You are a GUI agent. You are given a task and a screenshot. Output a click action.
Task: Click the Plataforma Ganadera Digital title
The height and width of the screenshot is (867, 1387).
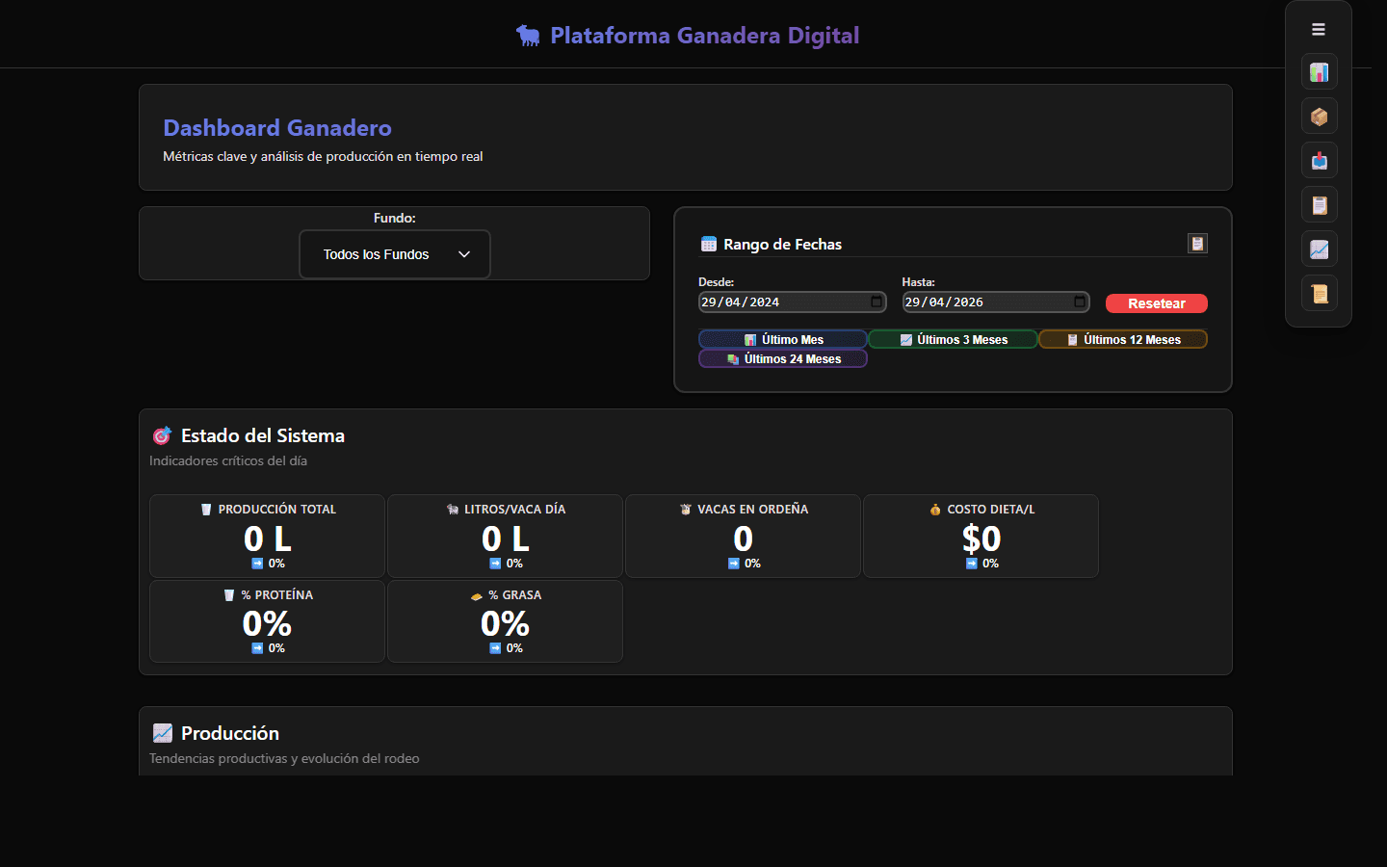(705, 36)
